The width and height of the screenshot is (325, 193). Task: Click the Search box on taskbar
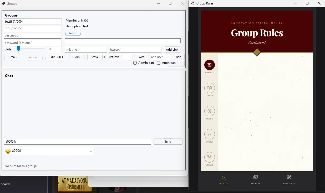click(6, 184)
